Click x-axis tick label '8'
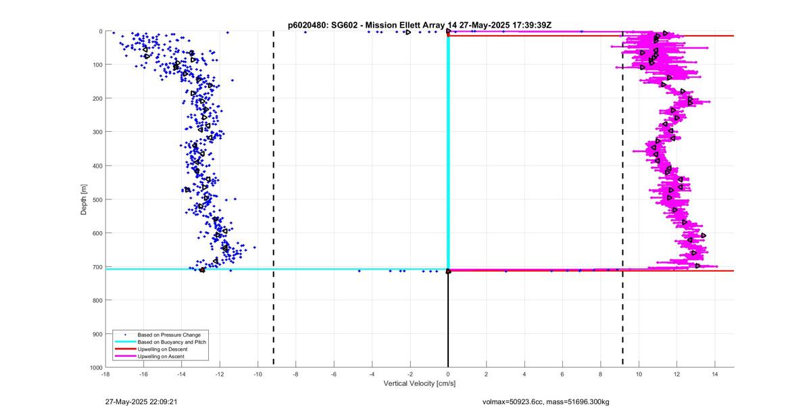The height and width of the screenshot is (413, 811). pyautogui.click(x=601, y=374)
